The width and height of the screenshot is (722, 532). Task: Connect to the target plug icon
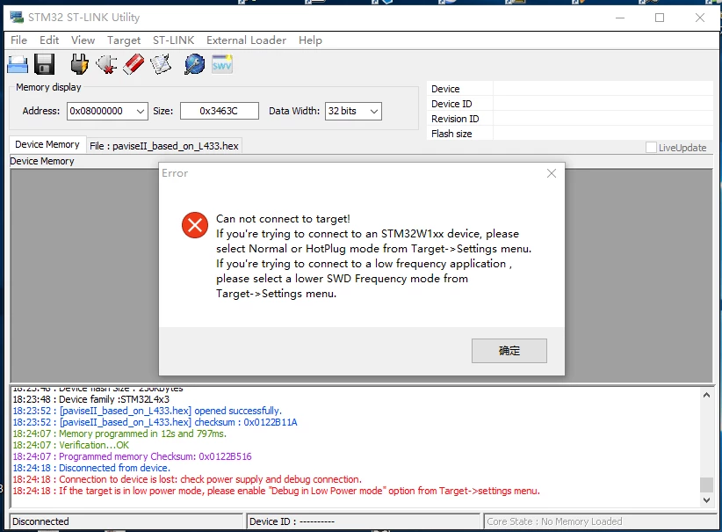pos(79,64)
